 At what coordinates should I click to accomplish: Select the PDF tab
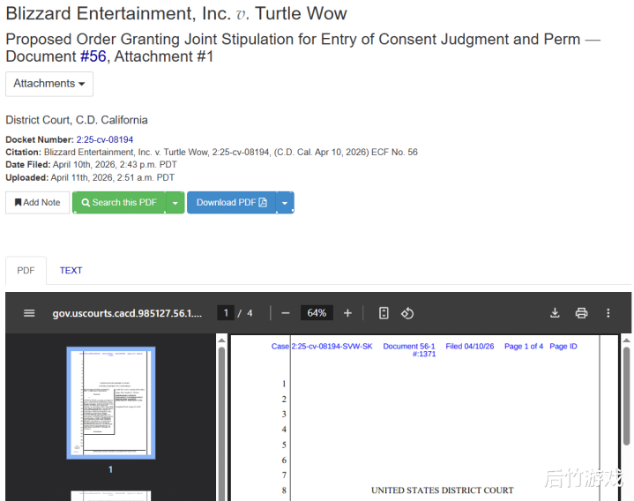[x=26, y=271]
